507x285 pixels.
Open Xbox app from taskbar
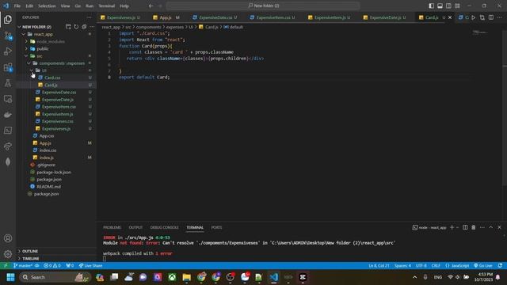[172, 277]
